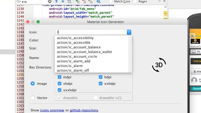The width and height of the screenshot is (201, 113).
Task: Focus the Icon text input field
Action: coord(91,32)
